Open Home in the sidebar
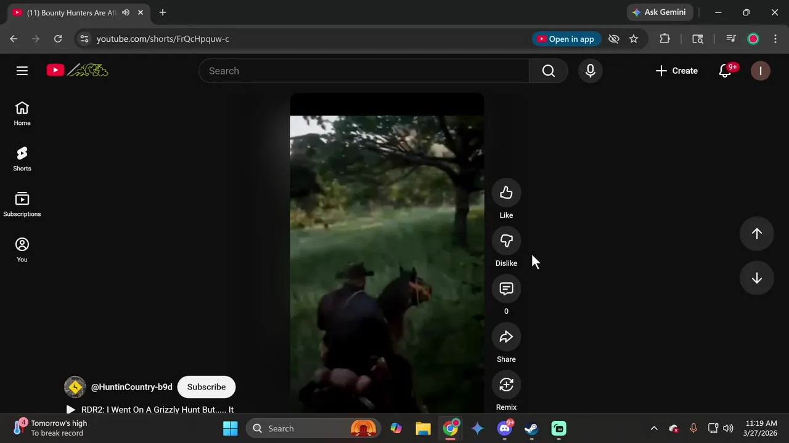The image size is (789, 443). click(x=22, y=114)
